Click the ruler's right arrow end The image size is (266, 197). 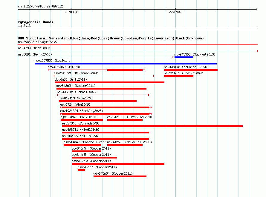(x=257, y=9)
